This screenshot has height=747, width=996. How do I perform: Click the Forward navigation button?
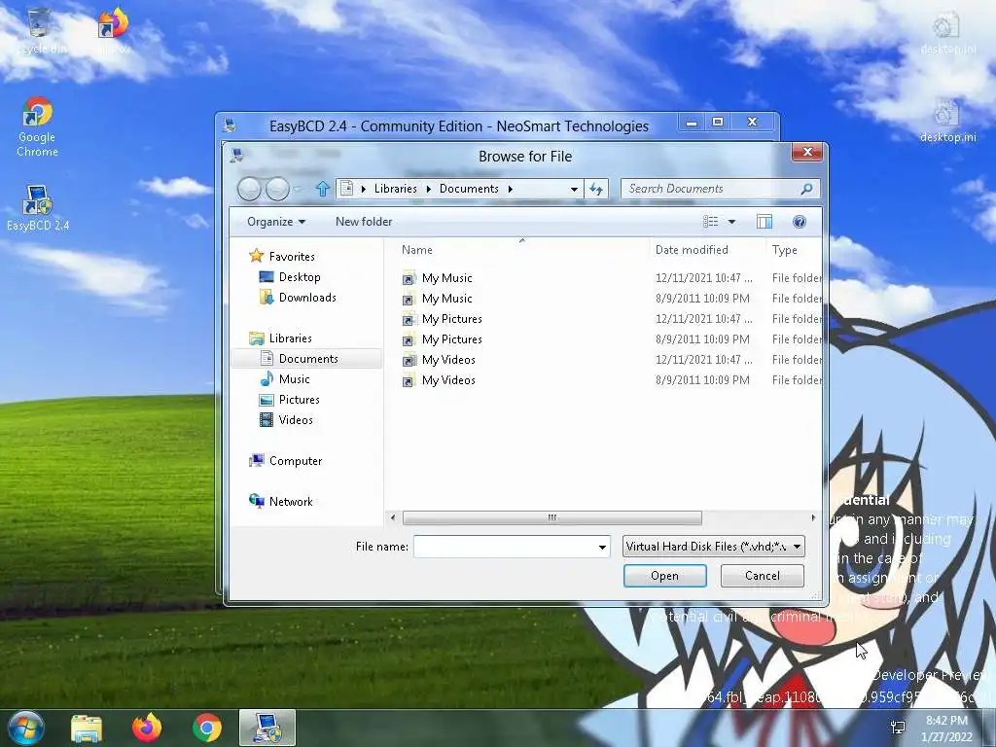tap(277, 189)
